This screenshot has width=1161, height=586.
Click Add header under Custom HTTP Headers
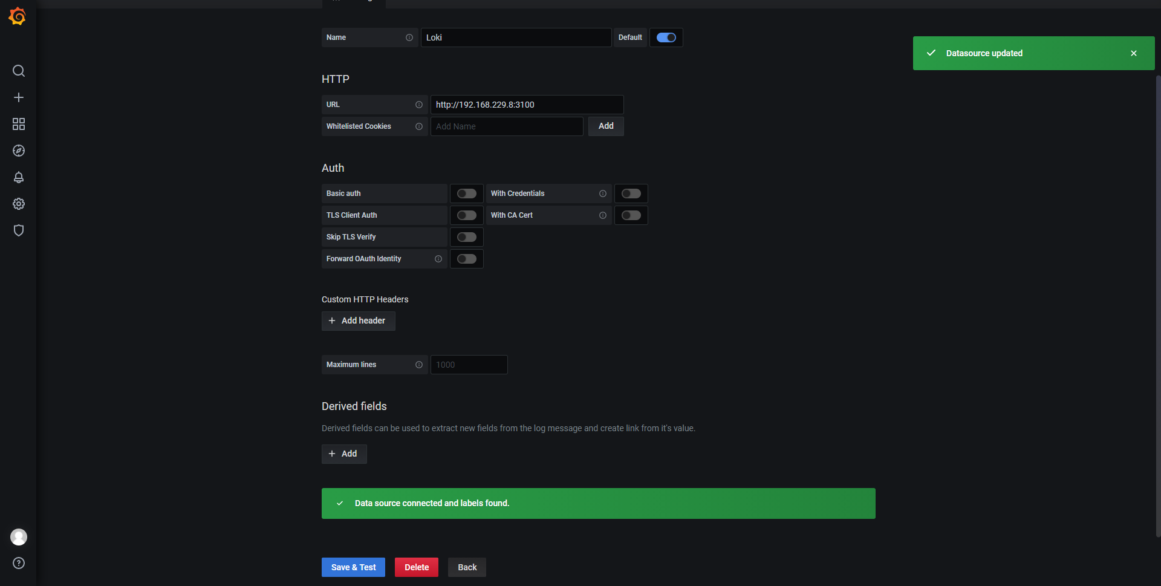coord(358,321)
